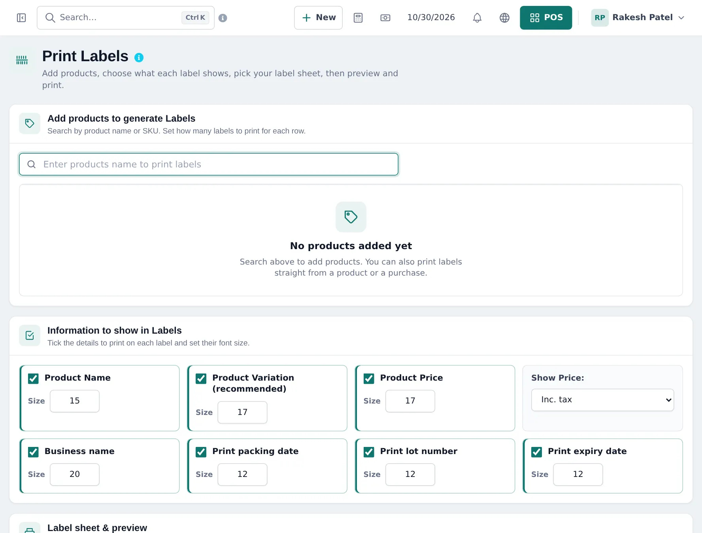The height and width of the screenshot is (533, 702).
Task: Focus the Enter products name input
Action: pyautogui.click(x=209, y=164)
